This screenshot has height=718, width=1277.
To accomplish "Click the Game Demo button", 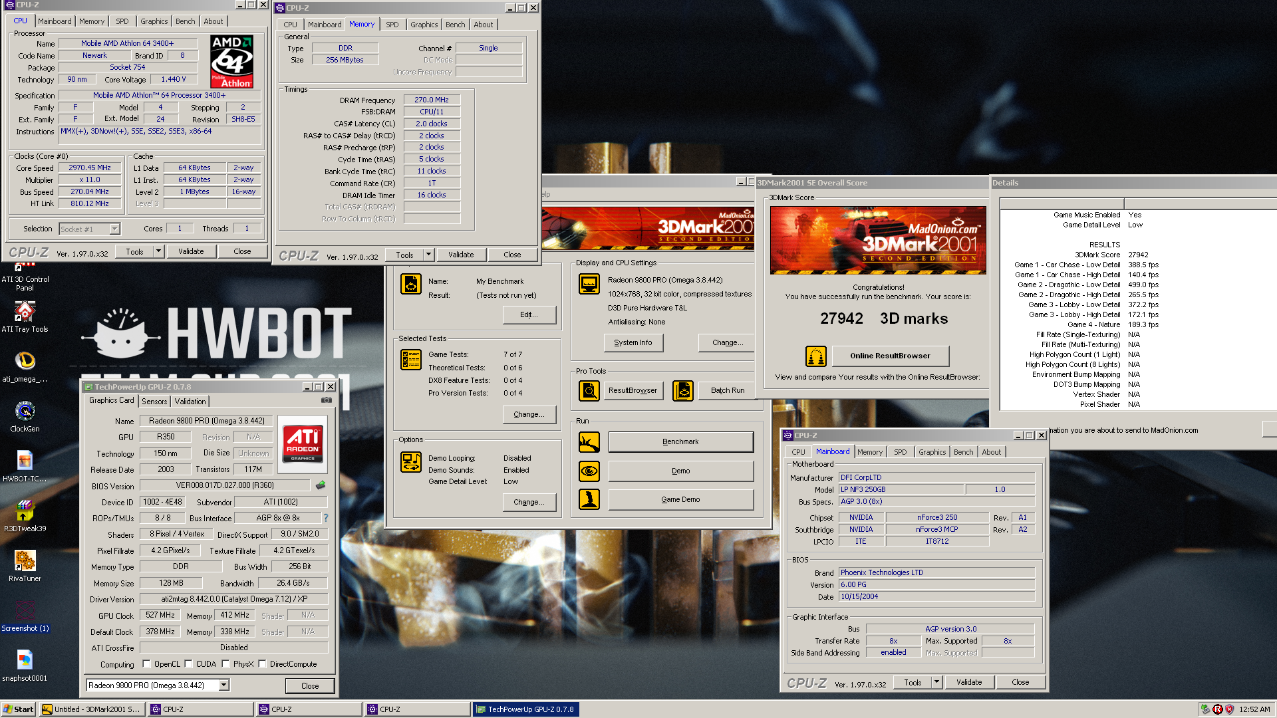I will point(680,499).
